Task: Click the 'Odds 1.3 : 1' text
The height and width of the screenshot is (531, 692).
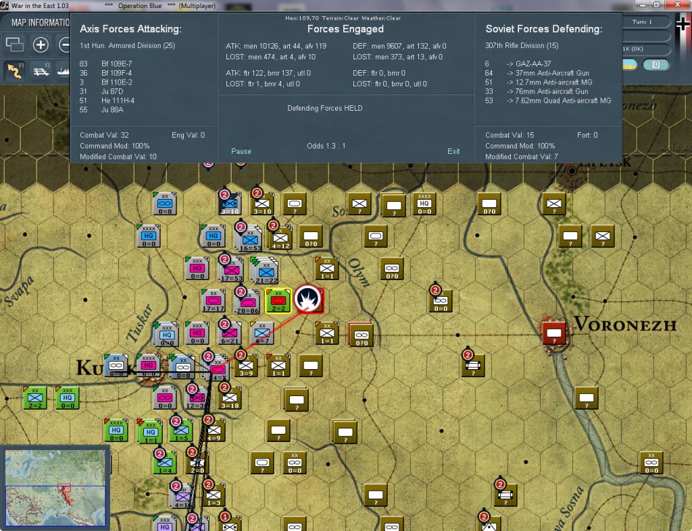Action: 326,146
